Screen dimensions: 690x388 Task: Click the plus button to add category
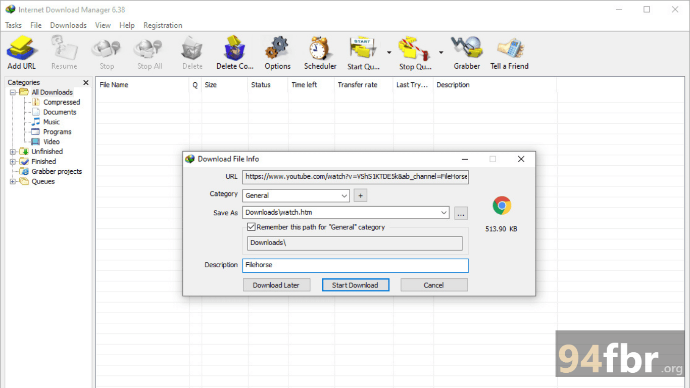tap(360, 196)
